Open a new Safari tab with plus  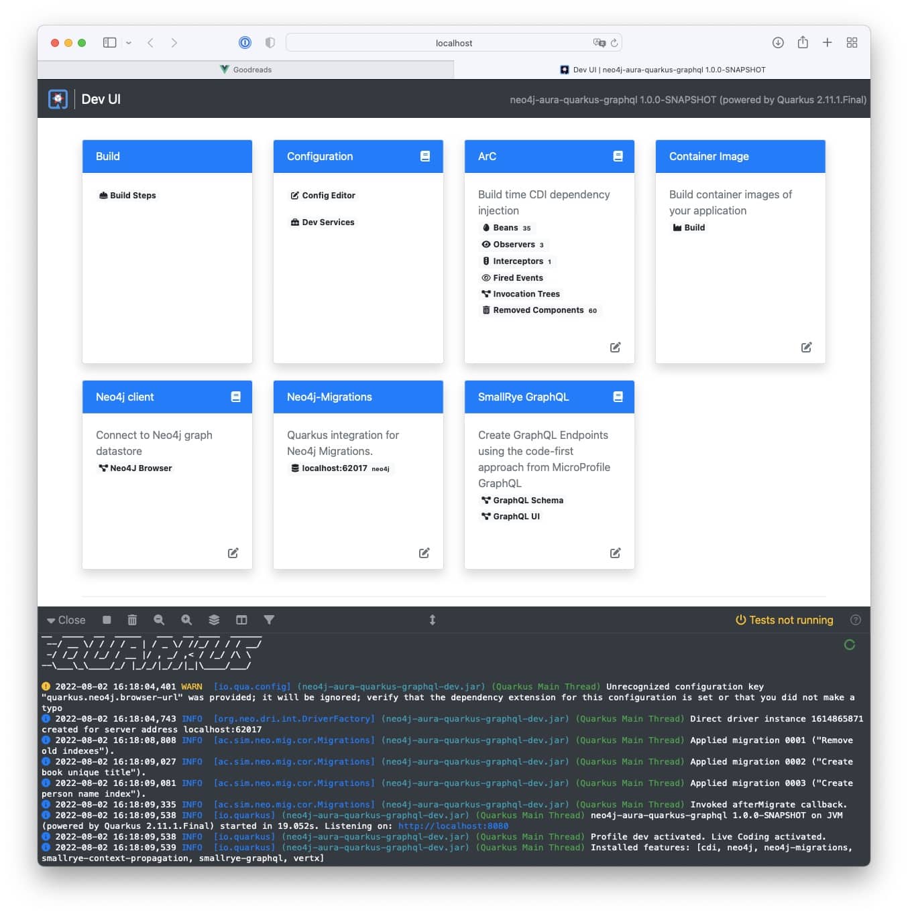(x=828, y=42)
